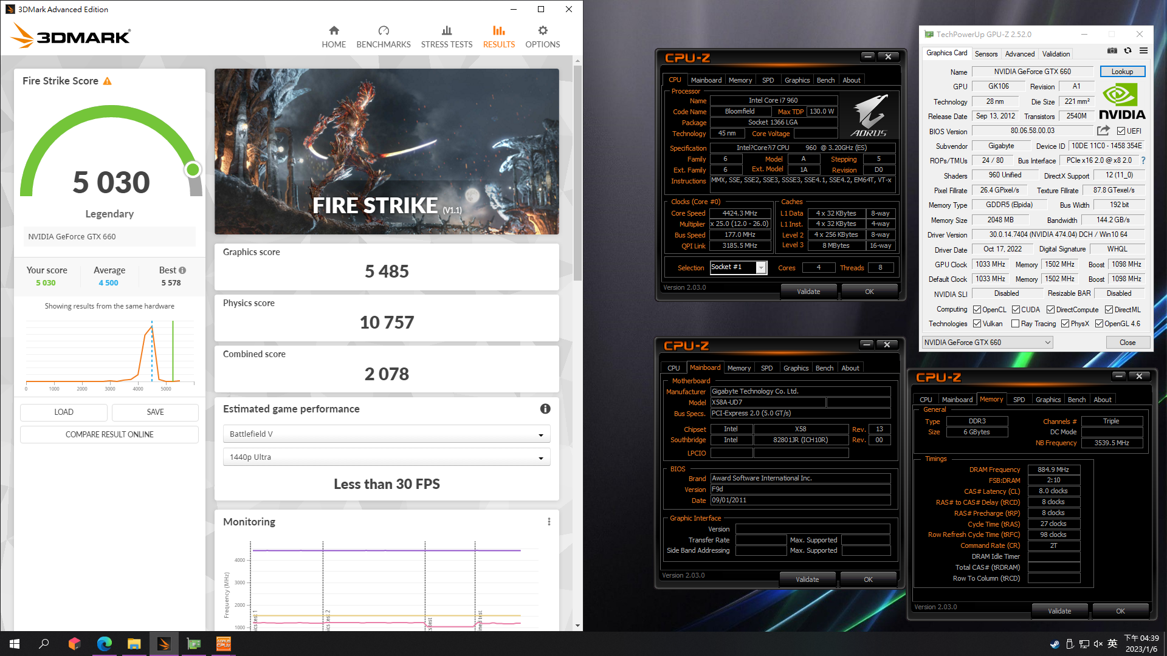Image resolution: width=1167 pixels, height=656 pixels.
Task: Open Windows Start menu
Action: click(x=15, y=644)
